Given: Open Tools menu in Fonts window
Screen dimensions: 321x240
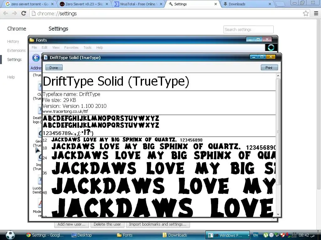Looking at the screenshot, I should tap(87, 47).
